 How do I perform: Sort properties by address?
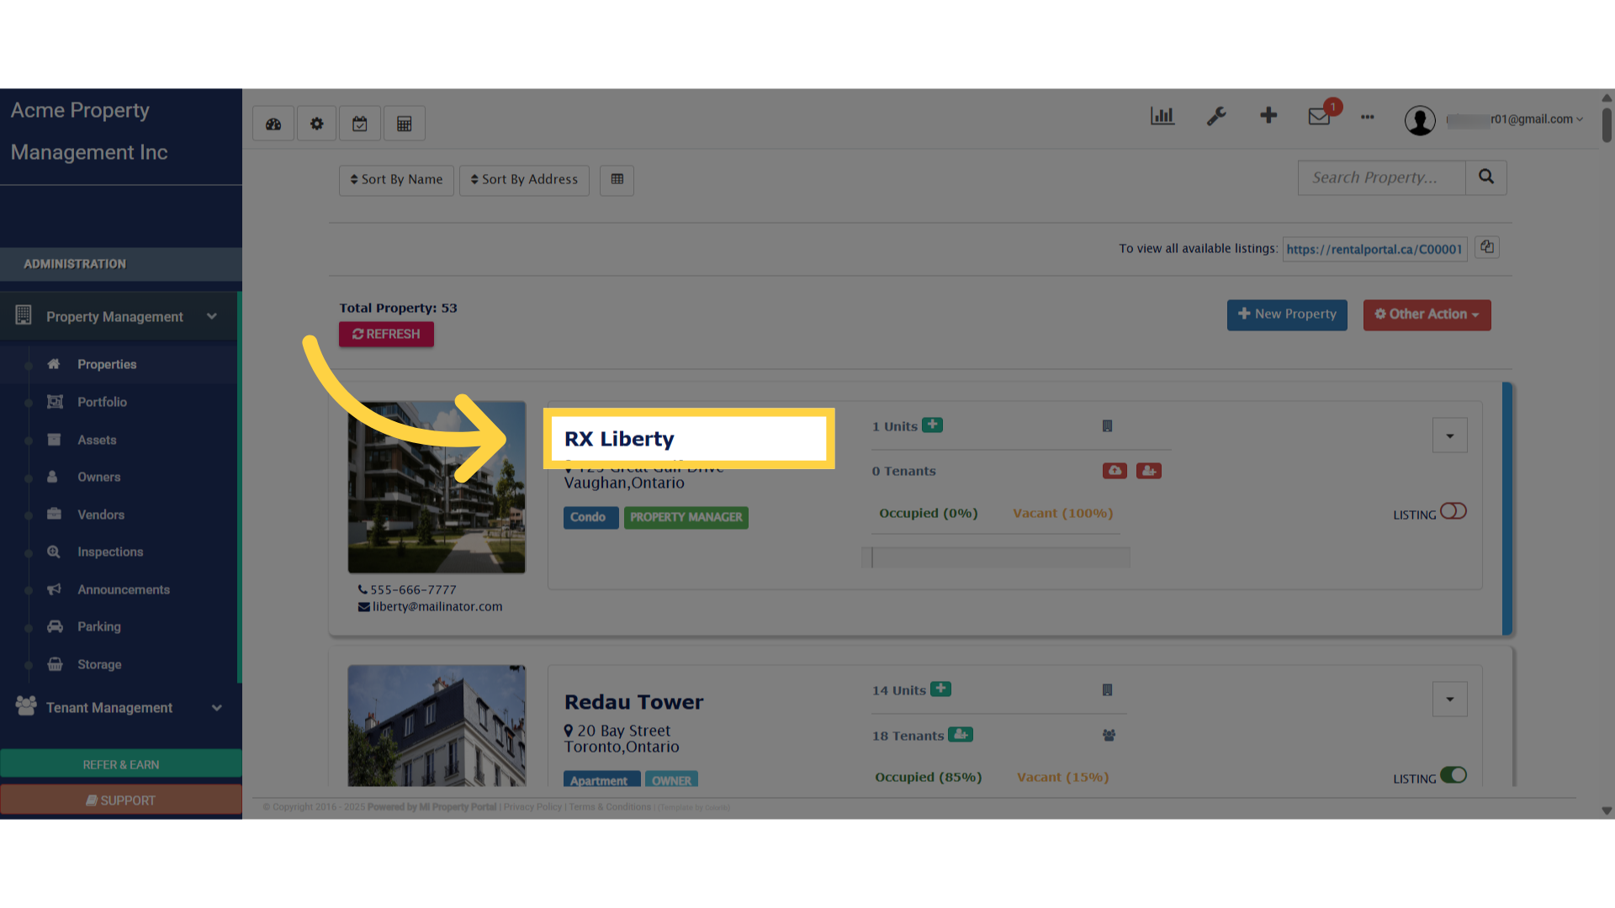[x=524, y=180]
